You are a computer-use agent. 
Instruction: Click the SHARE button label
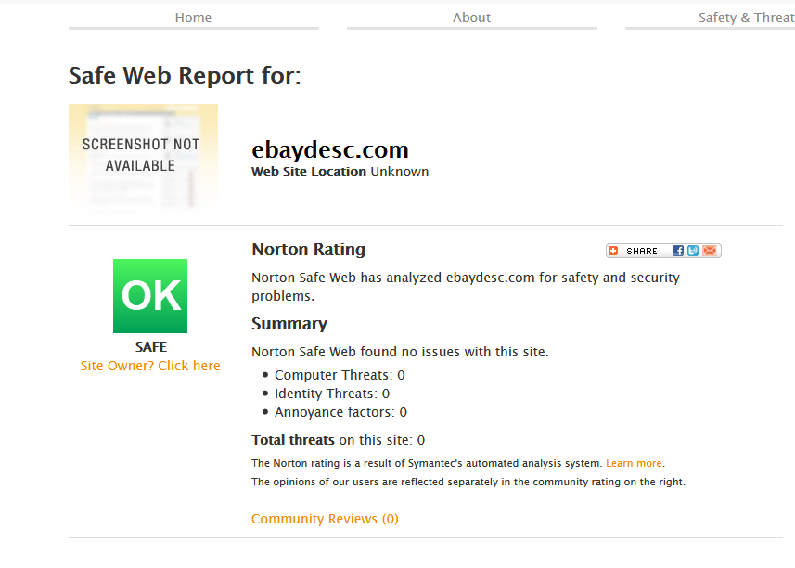(x=641, y=251)
